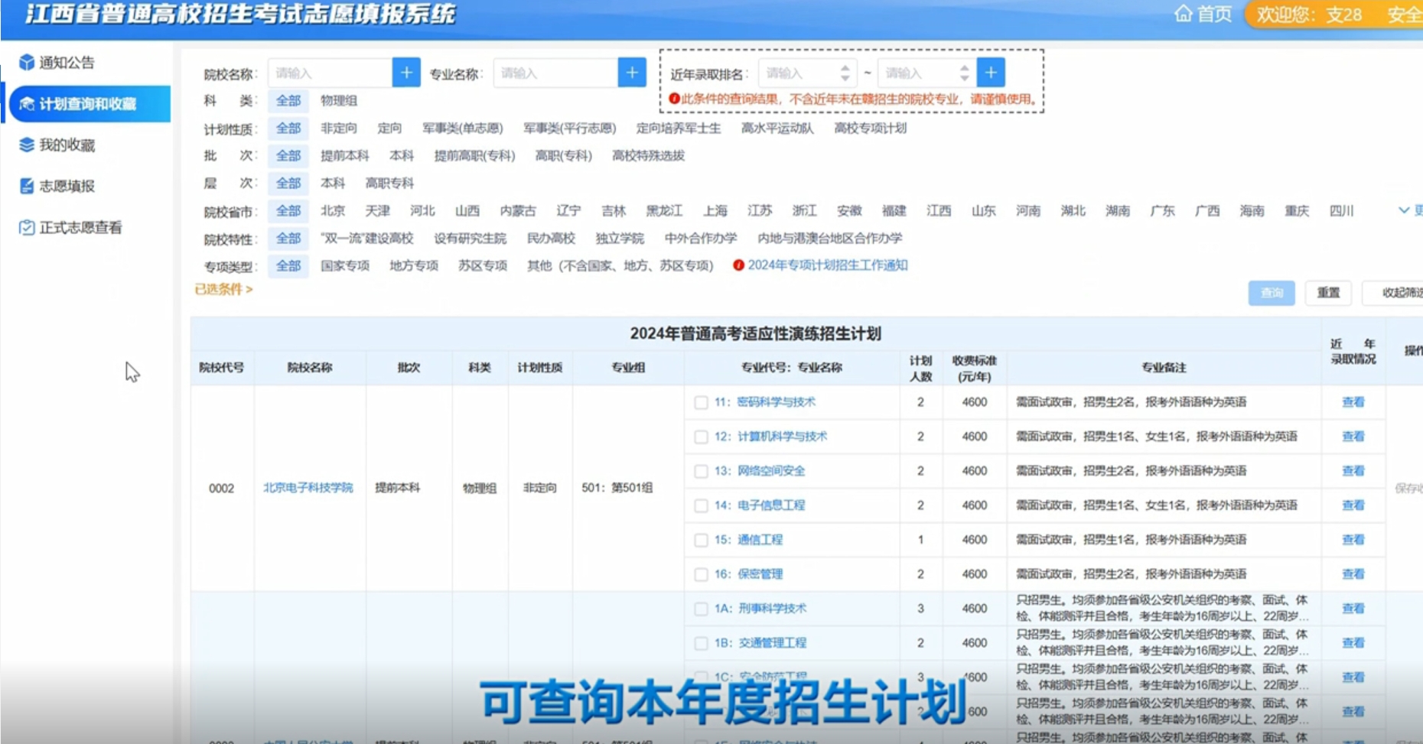
Task: Click the 计划查询和收藏 sidebar icon
Action: tap(27, 104)
